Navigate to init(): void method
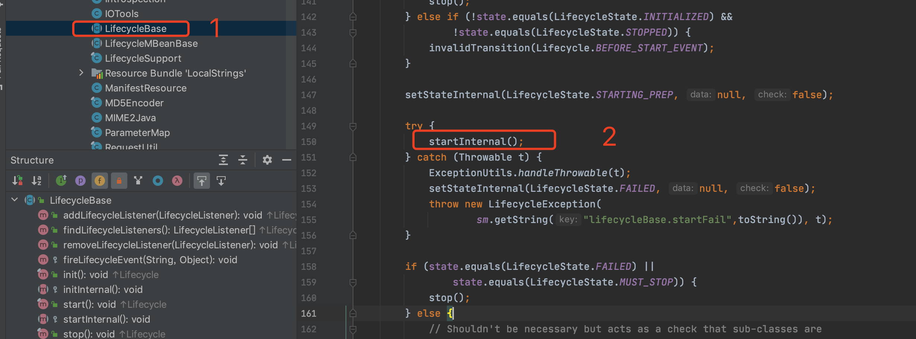The height and width of the screenshot is (339, 916). tap(86, 275)
